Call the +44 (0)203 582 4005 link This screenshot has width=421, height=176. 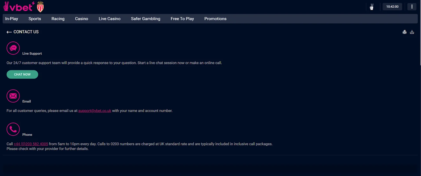point(31,144)
